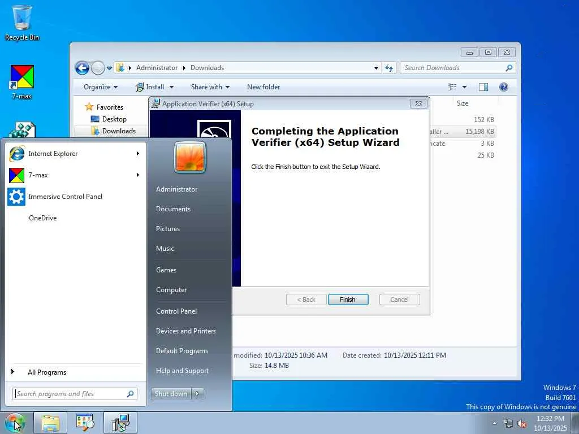The width and height of the screenshot is (579, 434).
Task: Click the Internet Explorer icon in Start
Action: pyautogui.click(x=16, y=154)
